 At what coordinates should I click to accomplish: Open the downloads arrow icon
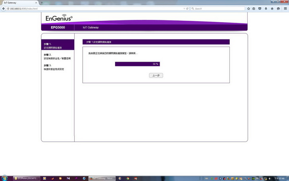pos(266,8)
